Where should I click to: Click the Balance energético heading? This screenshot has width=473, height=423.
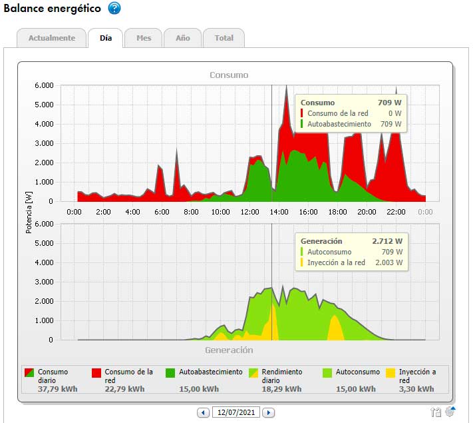click(52, 8)
